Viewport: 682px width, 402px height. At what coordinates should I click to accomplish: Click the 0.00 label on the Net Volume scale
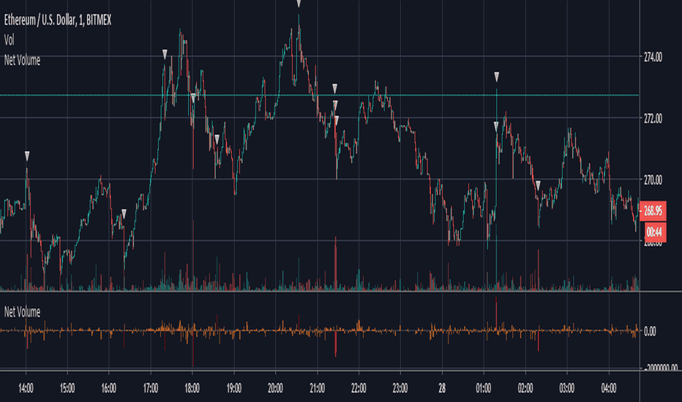[x=650, y=331]
